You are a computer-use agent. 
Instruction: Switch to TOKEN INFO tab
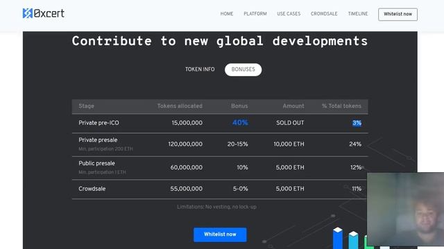(200, 69)
